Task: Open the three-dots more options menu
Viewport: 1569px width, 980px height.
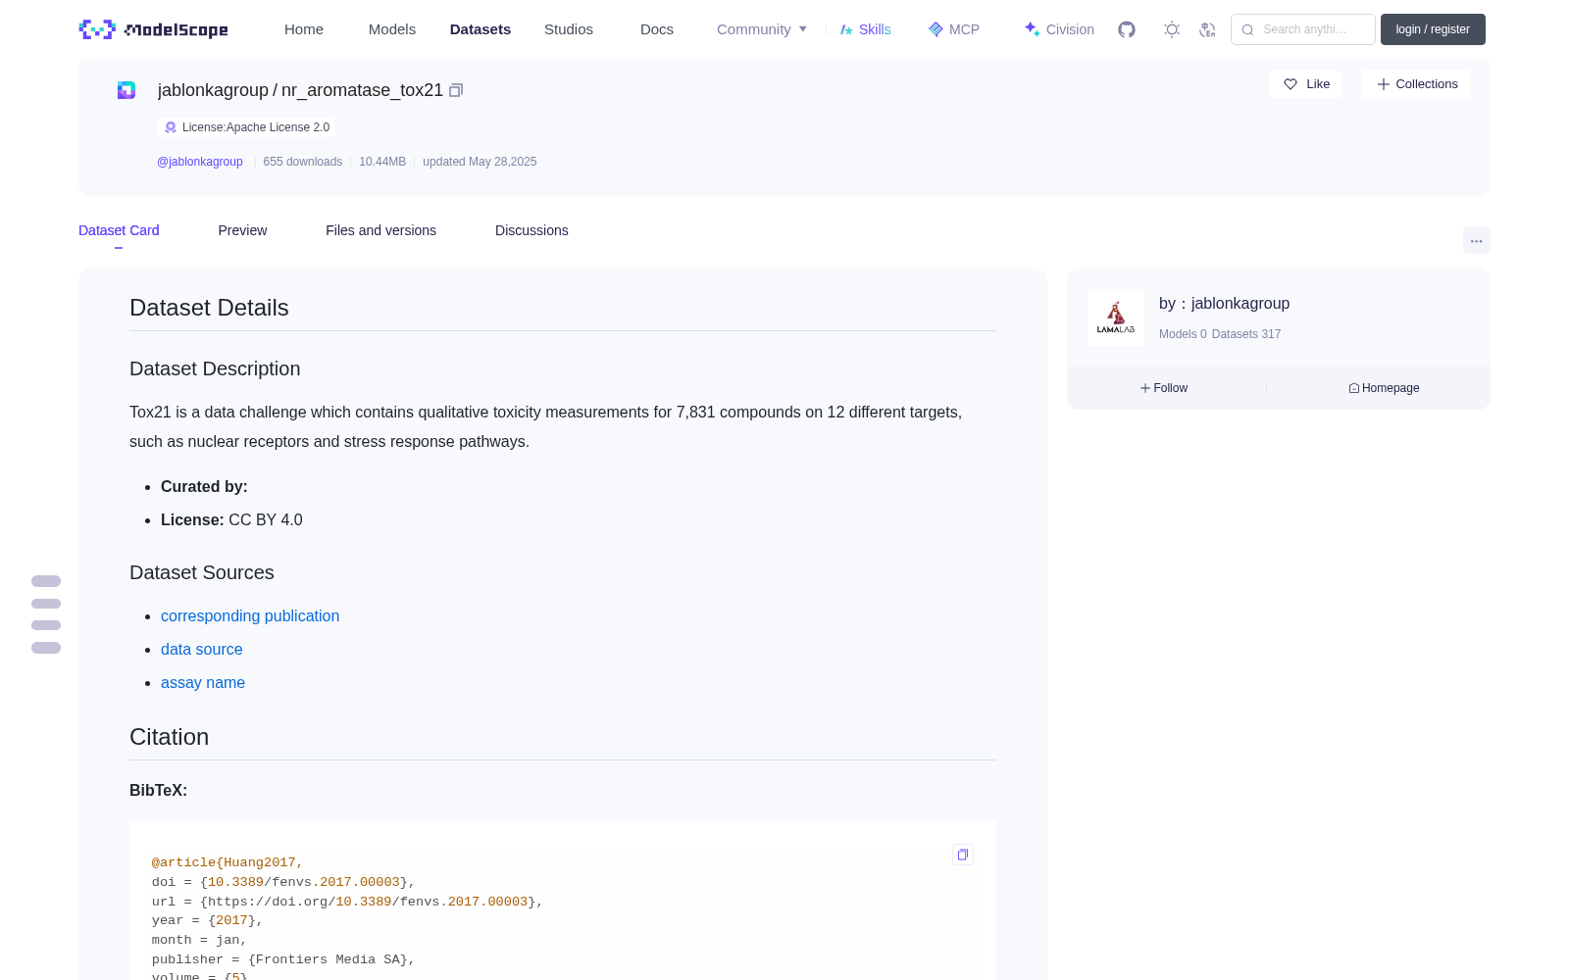Action: click(x=1477, y=240)
